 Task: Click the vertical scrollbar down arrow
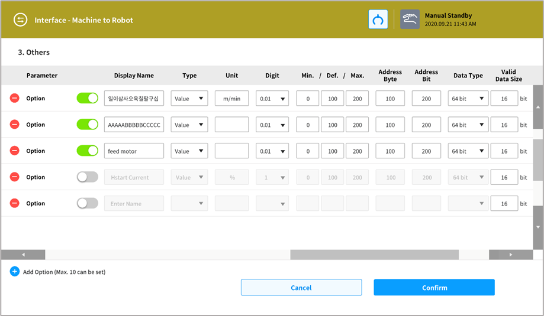[537, 227]
